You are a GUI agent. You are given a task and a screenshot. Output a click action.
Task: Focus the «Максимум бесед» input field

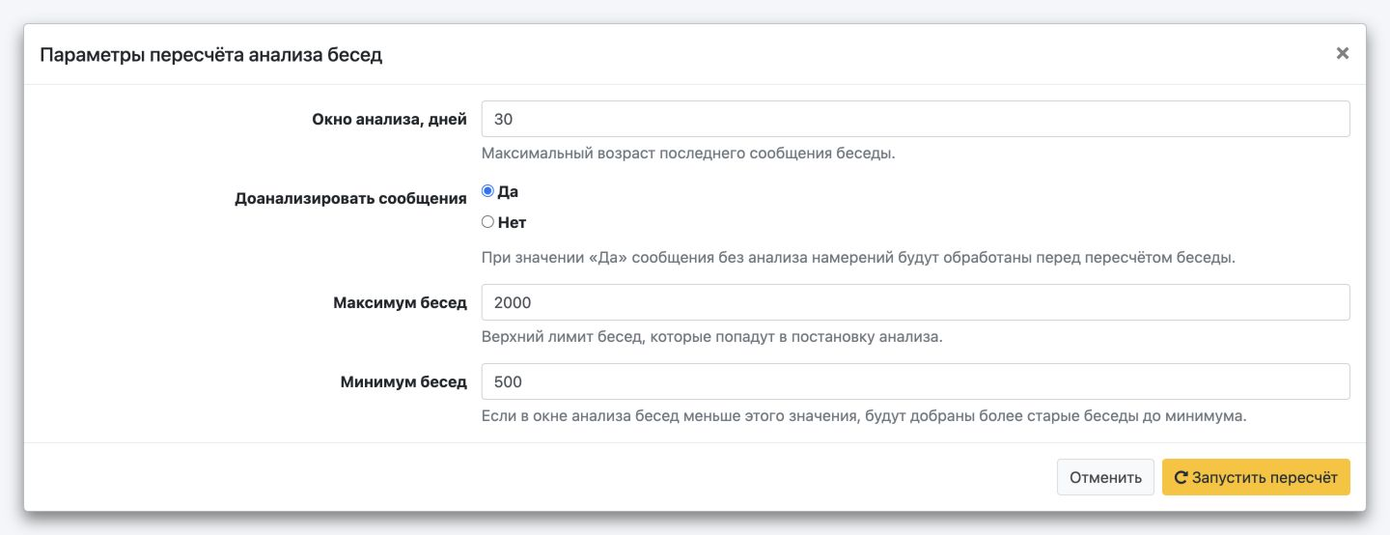pyautogui.click(x=915, y=302)
